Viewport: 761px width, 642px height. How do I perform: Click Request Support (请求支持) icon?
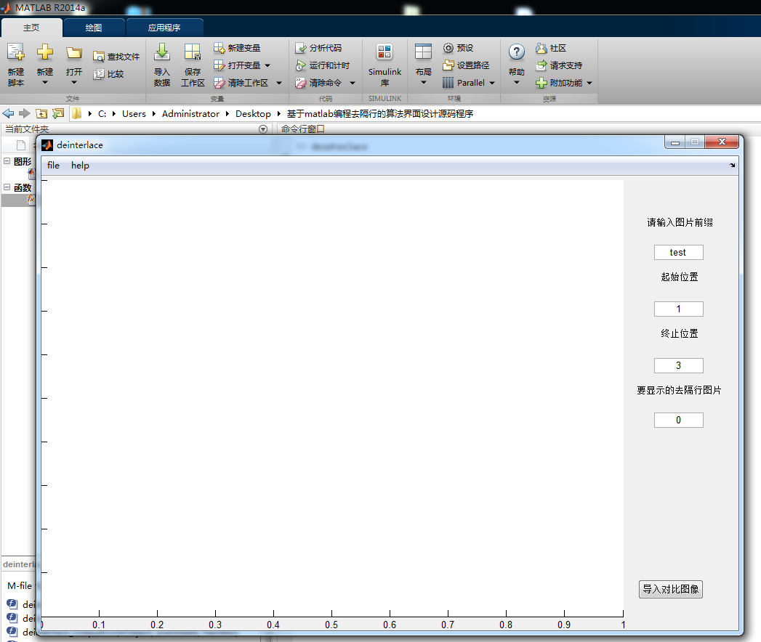[x=541, y=65]
